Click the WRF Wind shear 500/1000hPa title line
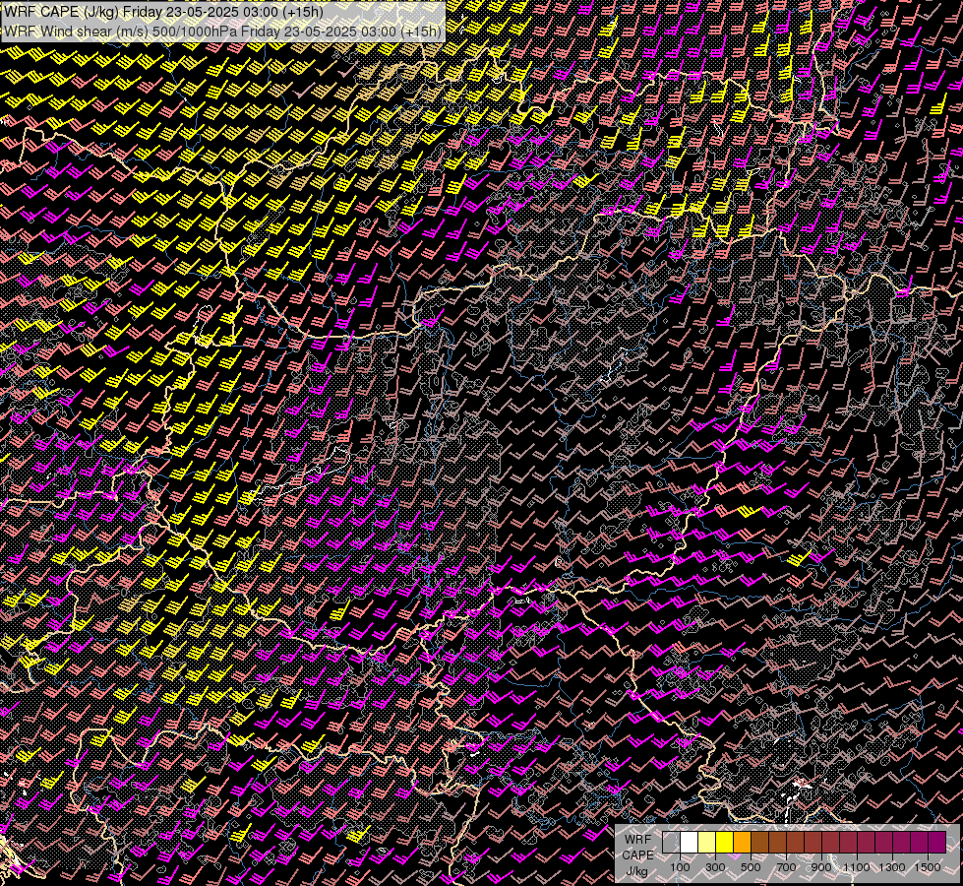 [x=222, y=32]
